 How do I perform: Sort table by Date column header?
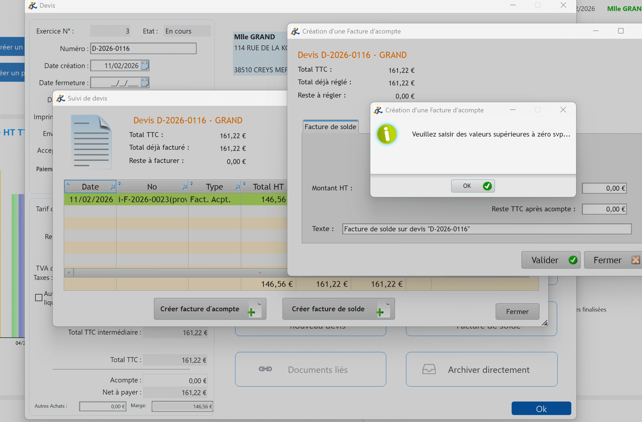click(x=90, y=187)
